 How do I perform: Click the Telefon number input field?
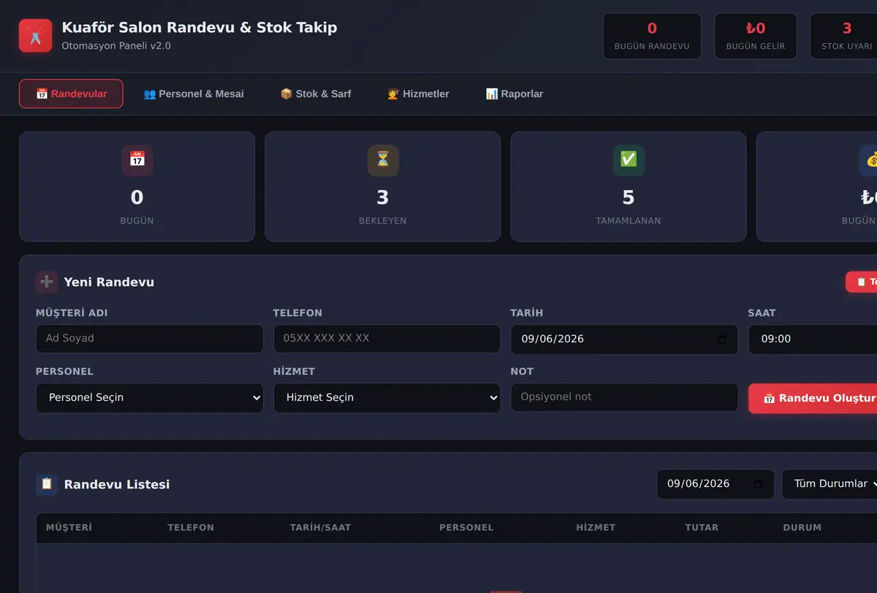(387, 339)
